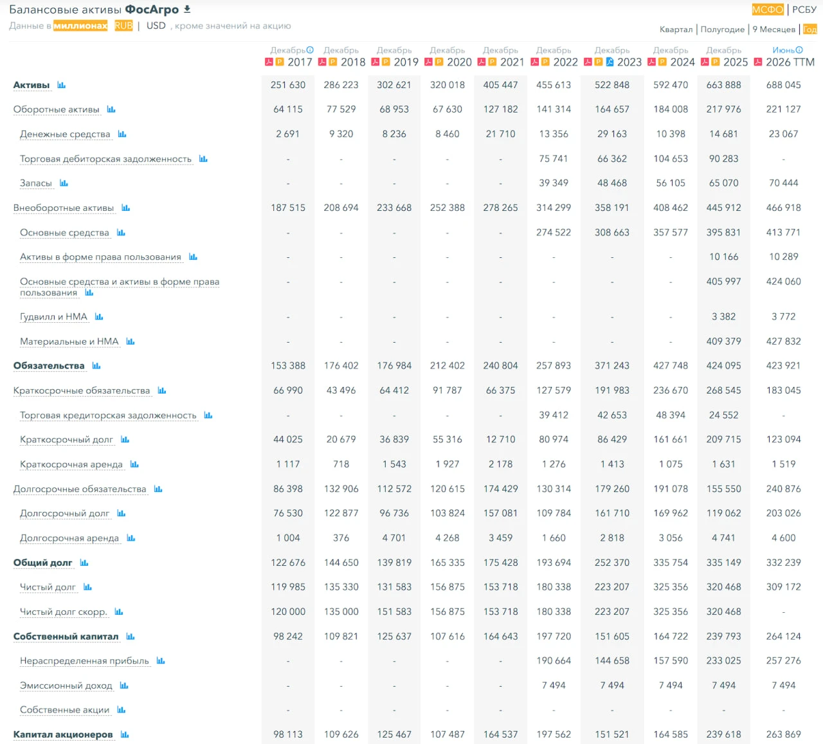823x744 pixels.
Task: Open the Чистый долг скорр. row link
Action: tap(64, 612)
